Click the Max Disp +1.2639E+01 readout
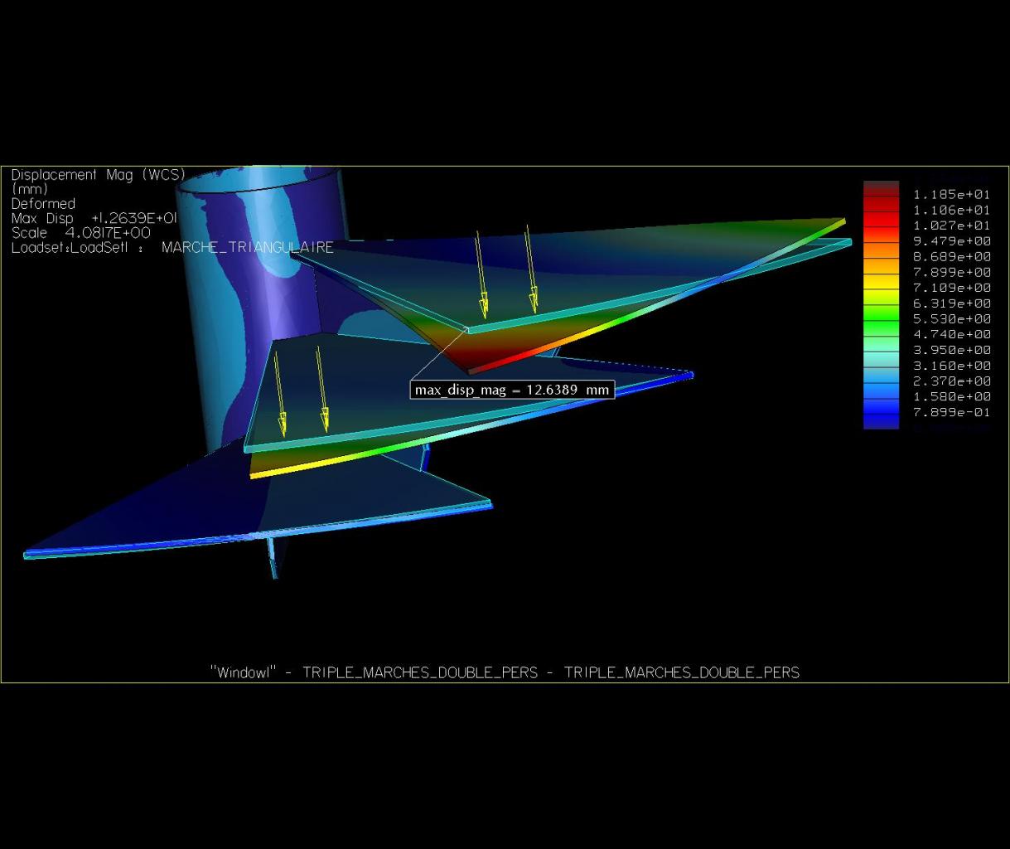The width and height of the screenshot is (1010, 849). click(x=94, y=218)
